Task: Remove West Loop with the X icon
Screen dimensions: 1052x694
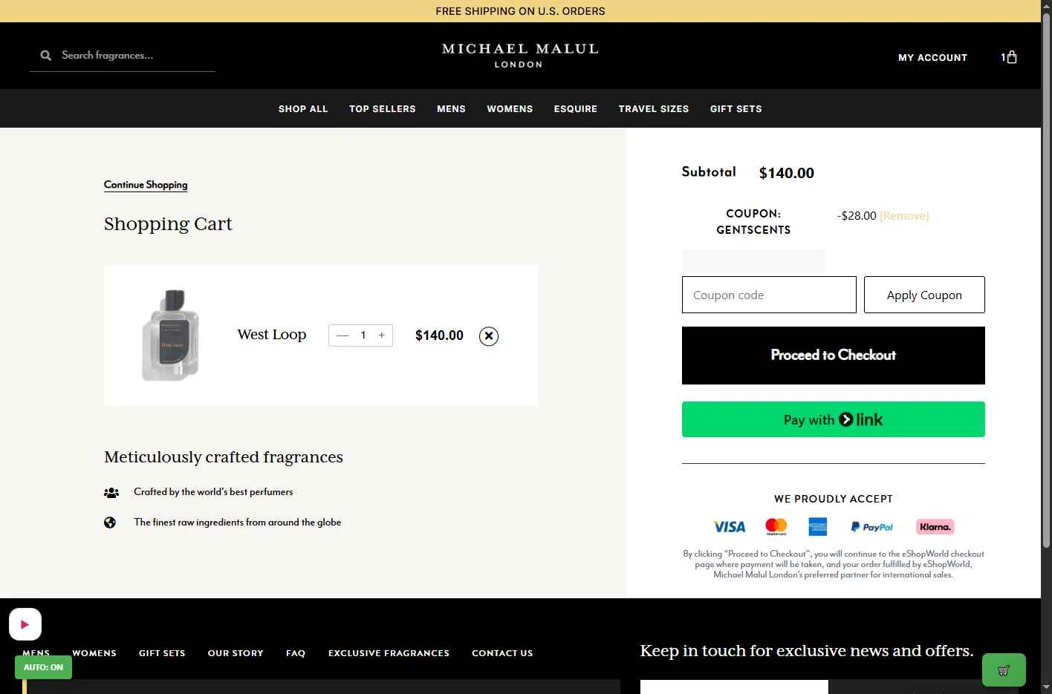Action: point(489,336)
